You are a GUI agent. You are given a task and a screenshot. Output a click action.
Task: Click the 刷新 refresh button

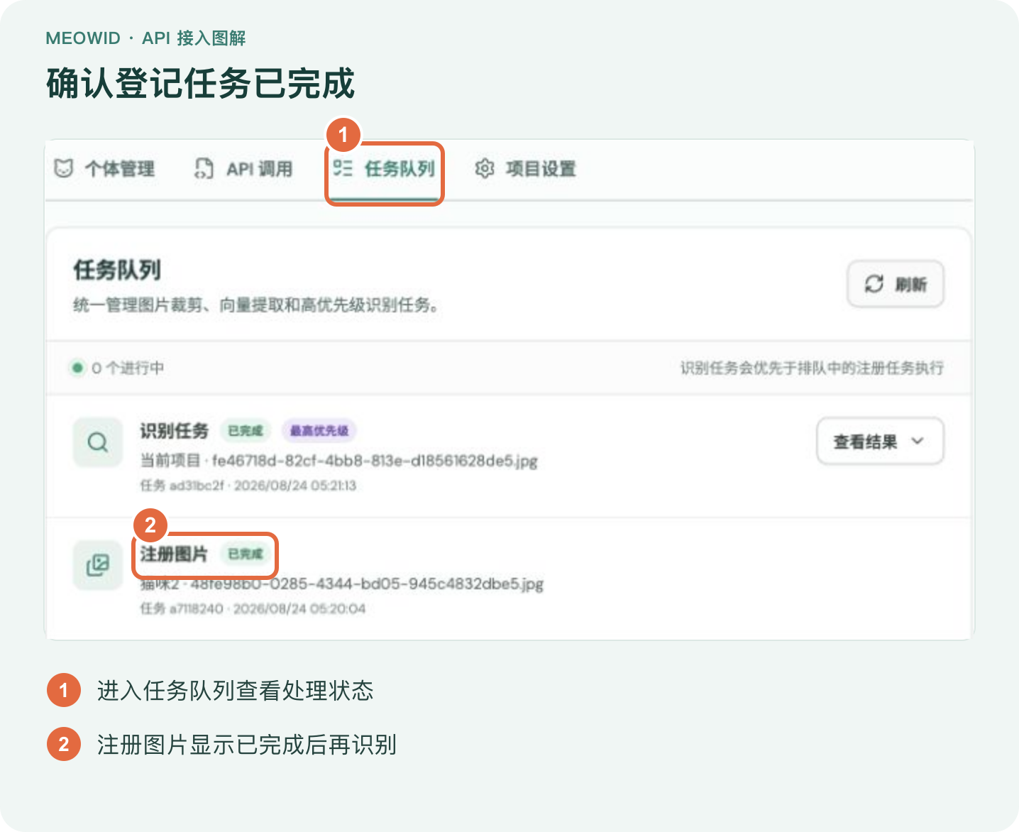pyautogui.click(x=896, y=284)
